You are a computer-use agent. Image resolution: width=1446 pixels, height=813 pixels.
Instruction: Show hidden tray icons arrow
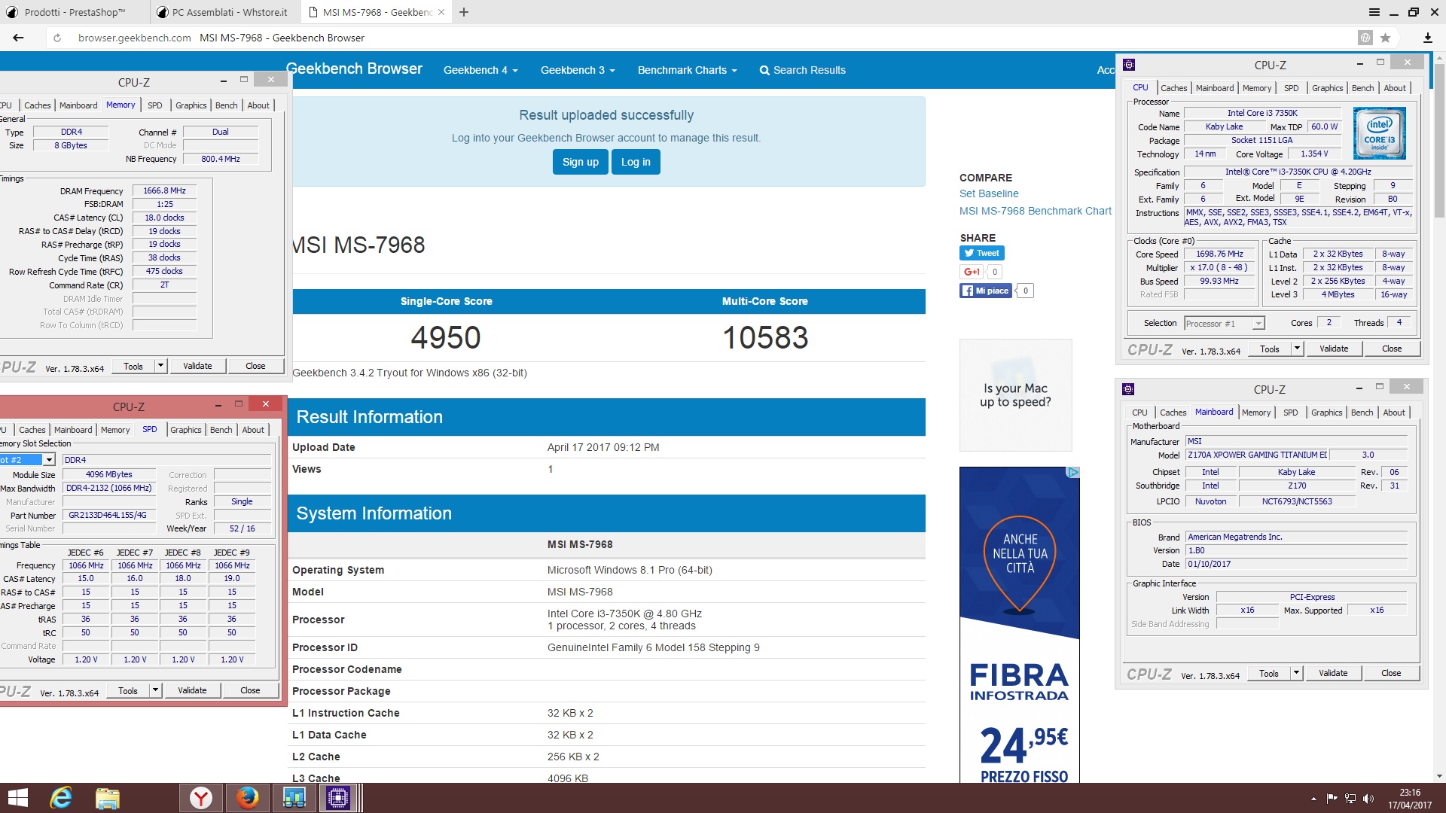1313,799
